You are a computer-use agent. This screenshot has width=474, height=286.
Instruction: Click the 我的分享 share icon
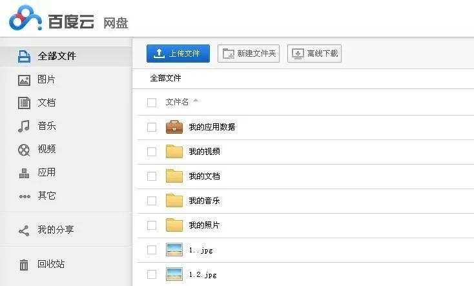(x=24, y=230)
